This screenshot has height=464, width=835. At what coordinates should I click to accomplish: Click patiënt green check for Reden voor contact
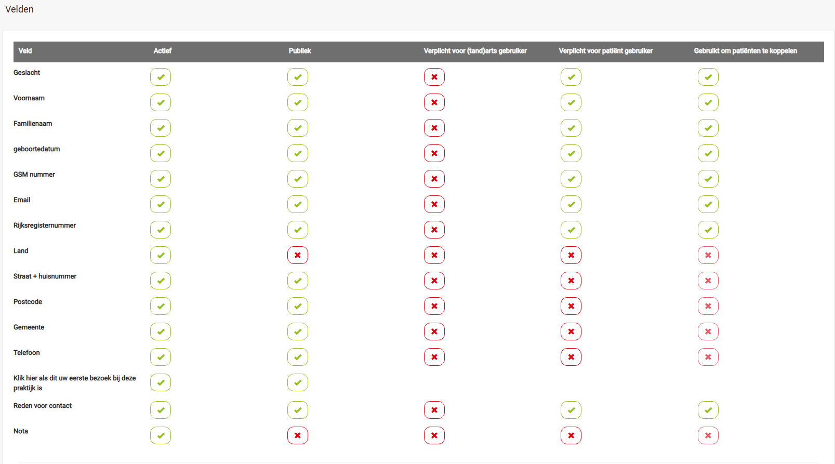pos(571,410)
